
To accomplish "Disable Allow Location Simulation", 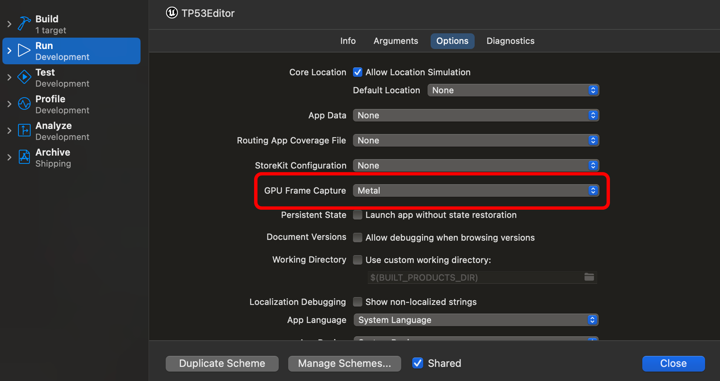I will click(357, 72).
